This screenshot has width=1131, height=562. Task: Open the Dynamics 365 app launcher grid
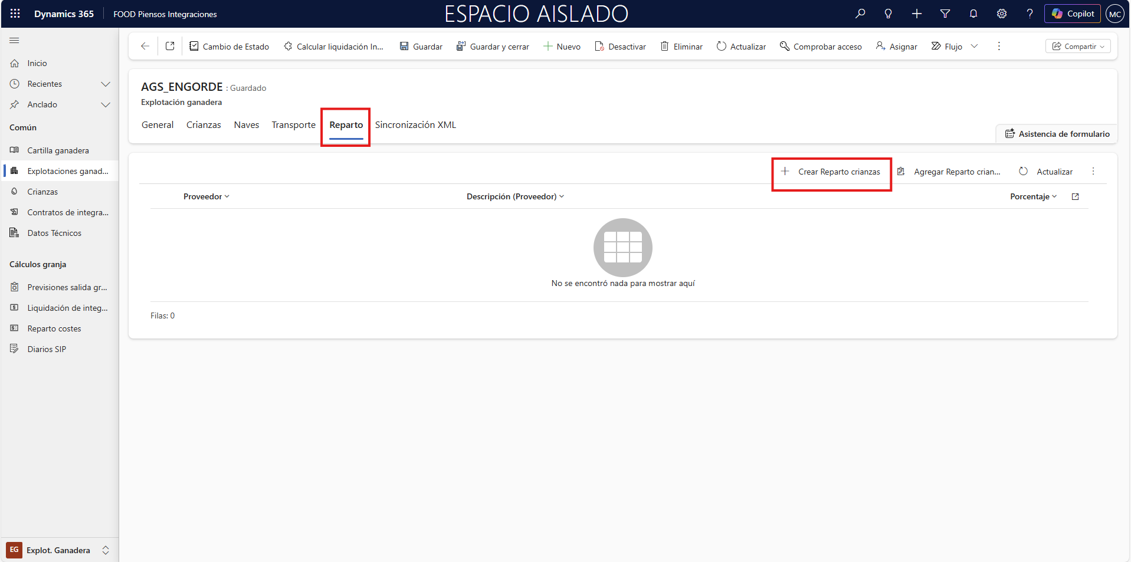point(15,14)
